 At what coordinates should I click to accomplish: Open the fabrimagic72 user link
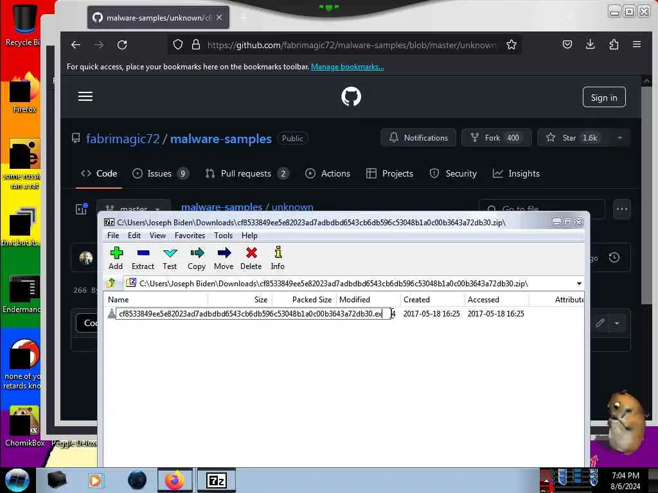123,139
